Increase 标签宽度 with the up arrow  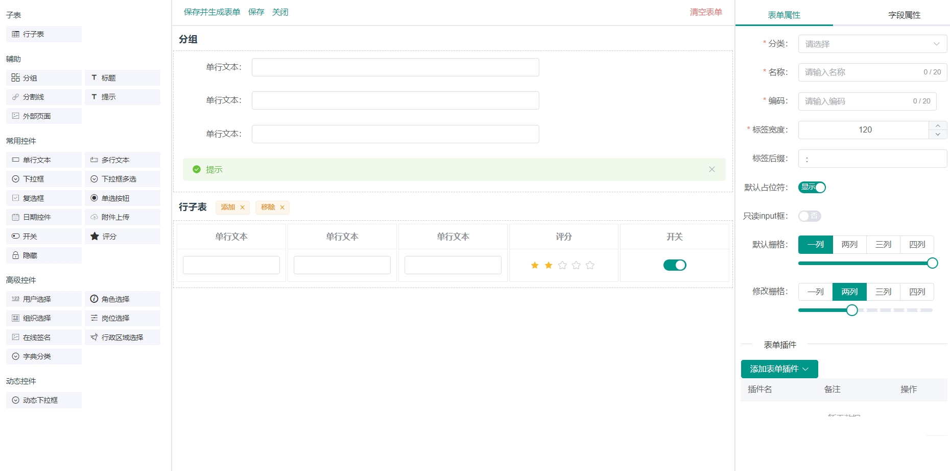938,125
